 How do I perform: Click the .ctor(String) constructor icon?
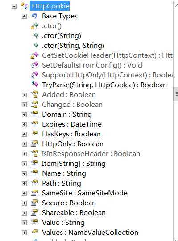pyautogui.click(x=35, y=35)
